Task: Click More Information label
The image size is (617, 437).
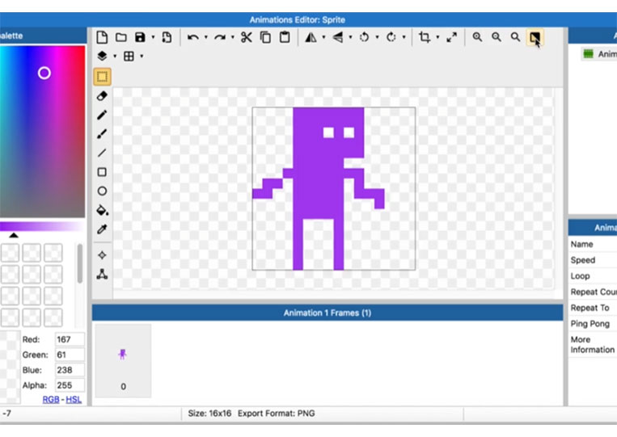Action: pyautogui.click(x=592, y=345)
